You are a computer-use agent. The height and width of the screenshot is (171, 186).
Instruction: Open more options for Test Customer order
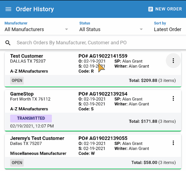[173, 61]
